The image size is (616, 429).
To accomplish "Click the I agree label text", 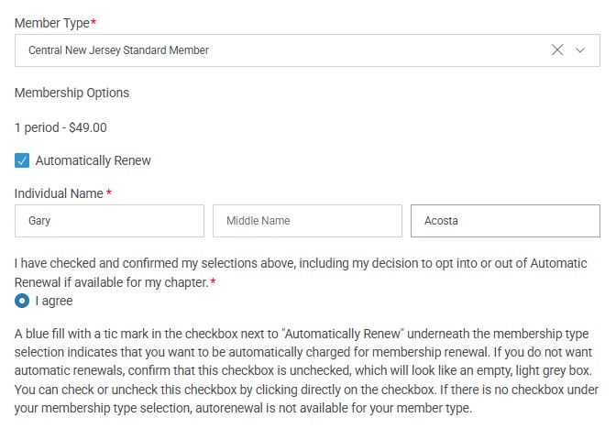I will point(54,301).
